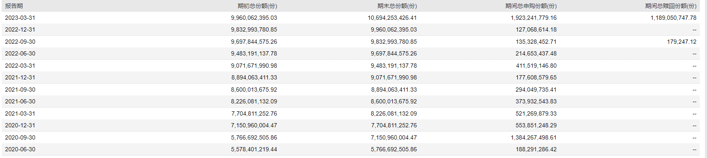Click beginning shares 9,483,191,137.78

tap(254, 54)
